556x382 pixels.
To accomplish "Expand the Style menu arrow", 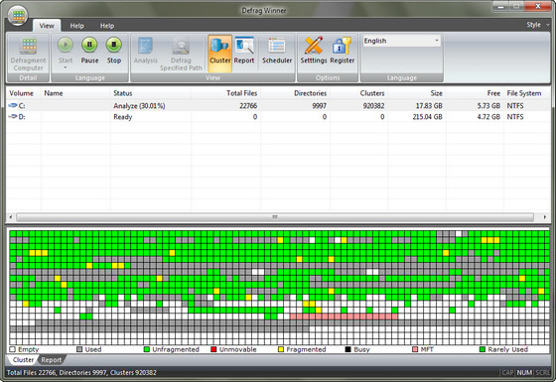I will coord(548,25).
